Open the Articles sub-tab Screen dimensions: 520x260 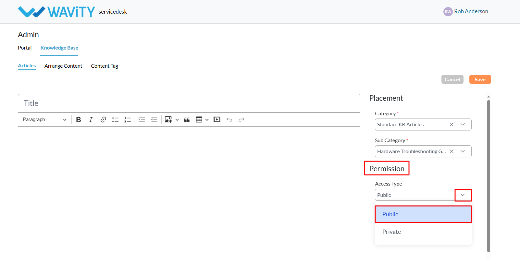pyautogui.click(x=27, y=66)
